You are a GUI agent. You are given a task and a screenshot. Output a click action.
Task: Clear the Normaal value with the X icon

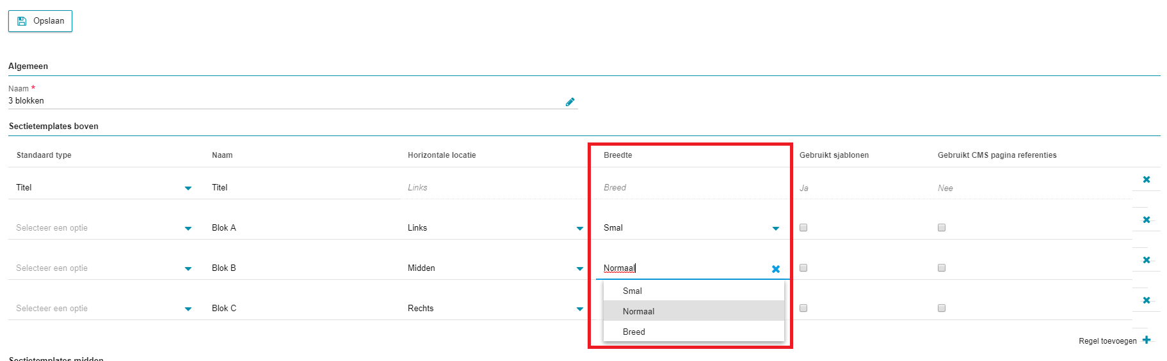776,269
